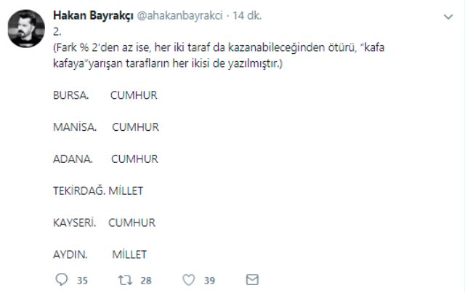Click the retweet count 28

tap(145, 278)
